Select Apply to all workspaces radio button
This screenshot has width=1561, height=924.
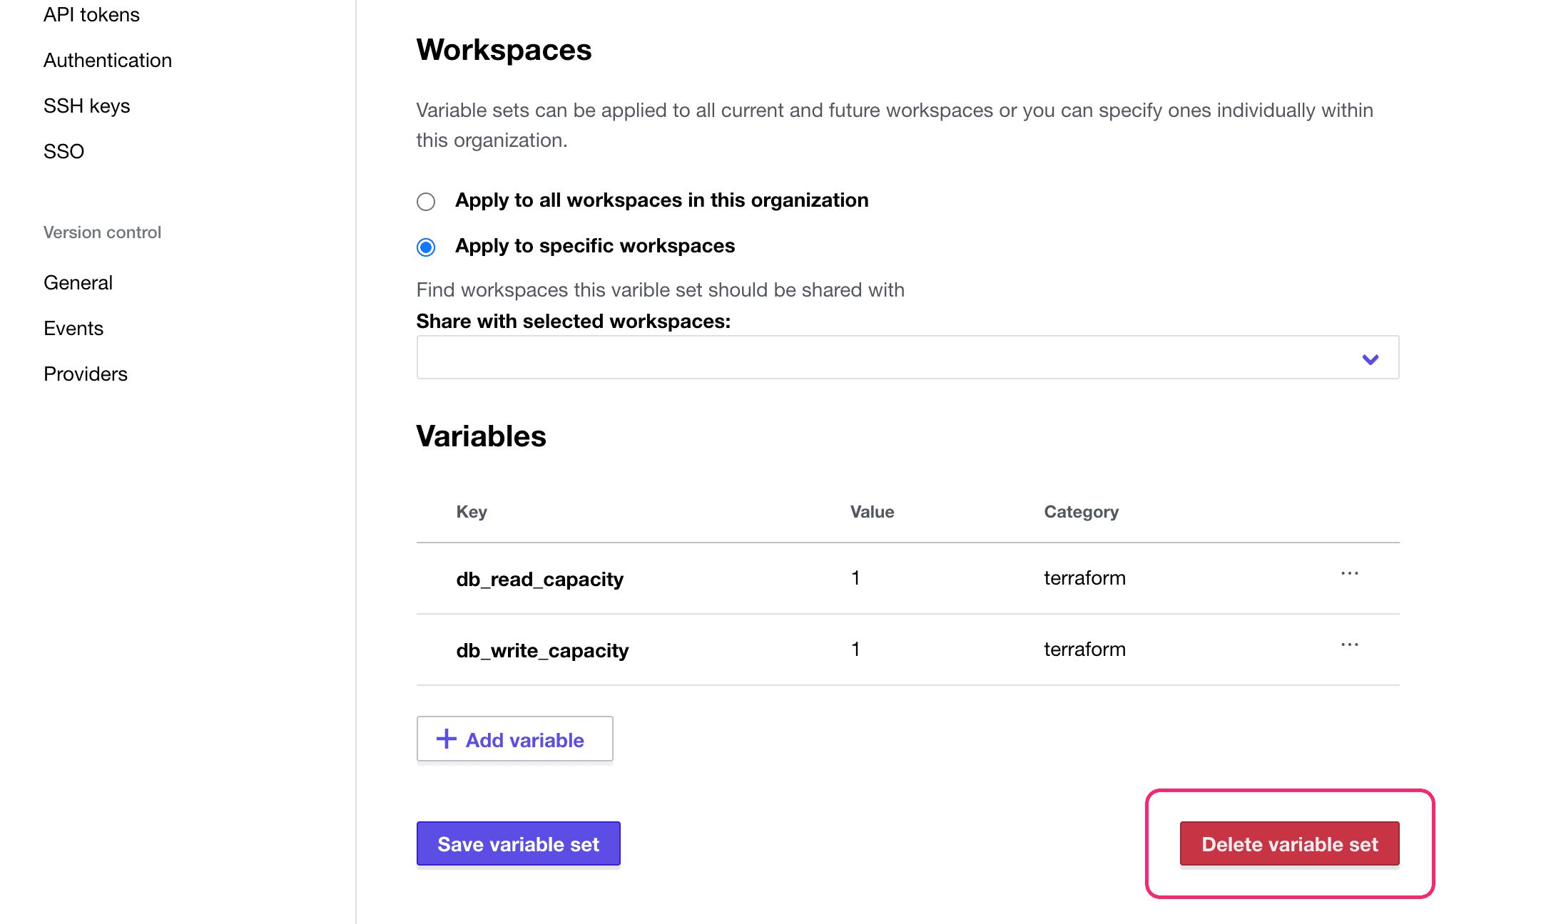(426, 201)
